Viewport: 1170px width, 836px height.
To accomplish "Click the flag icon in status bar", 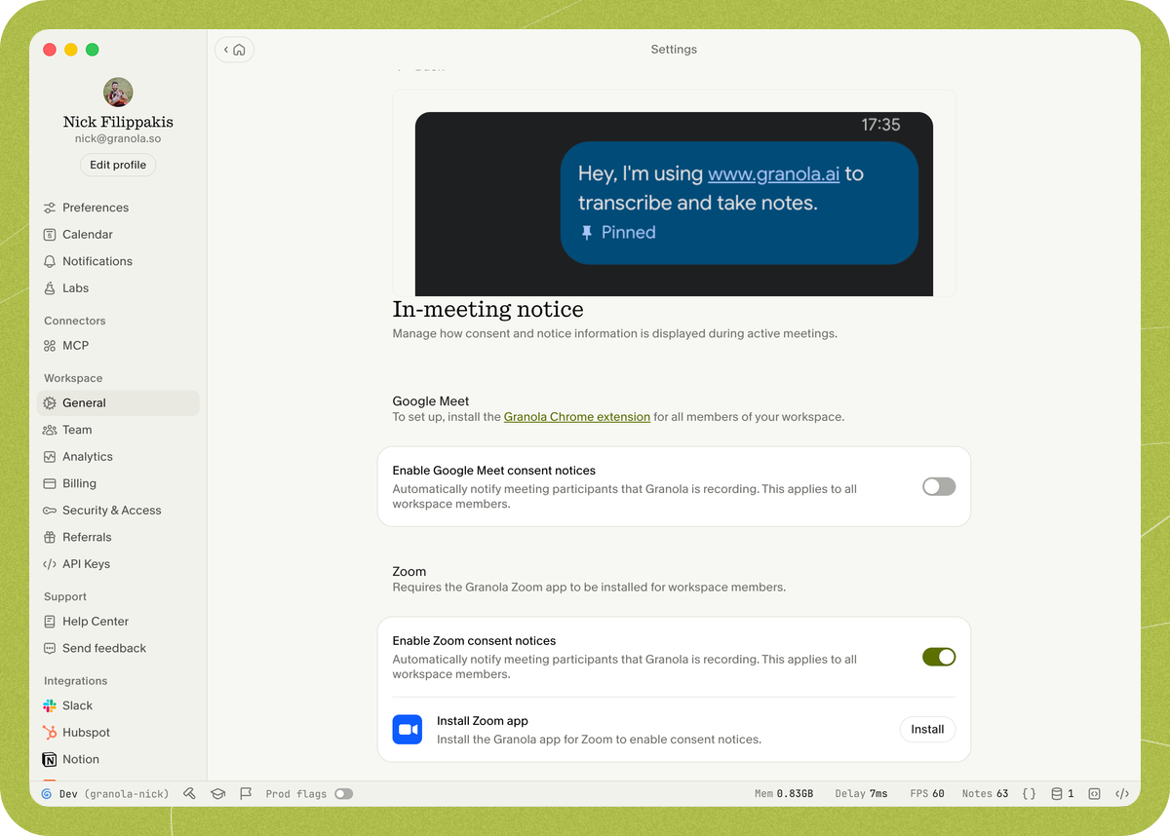I will (246, 794).
